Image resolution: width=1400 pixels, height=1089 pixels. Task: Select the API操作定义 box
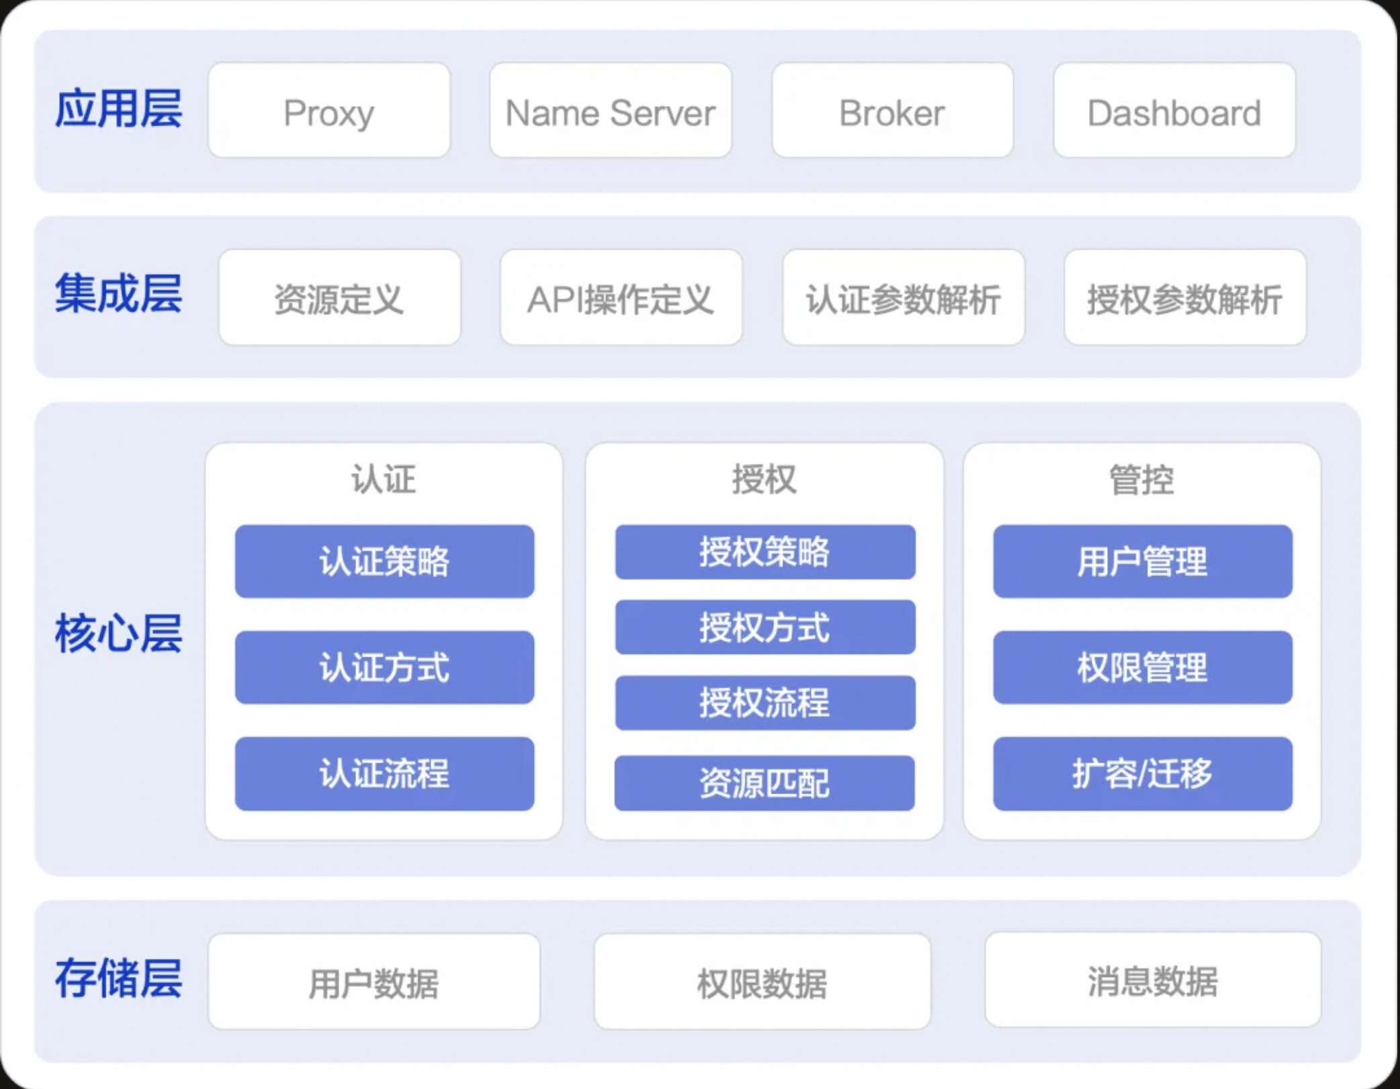click(x=621, y=297)
